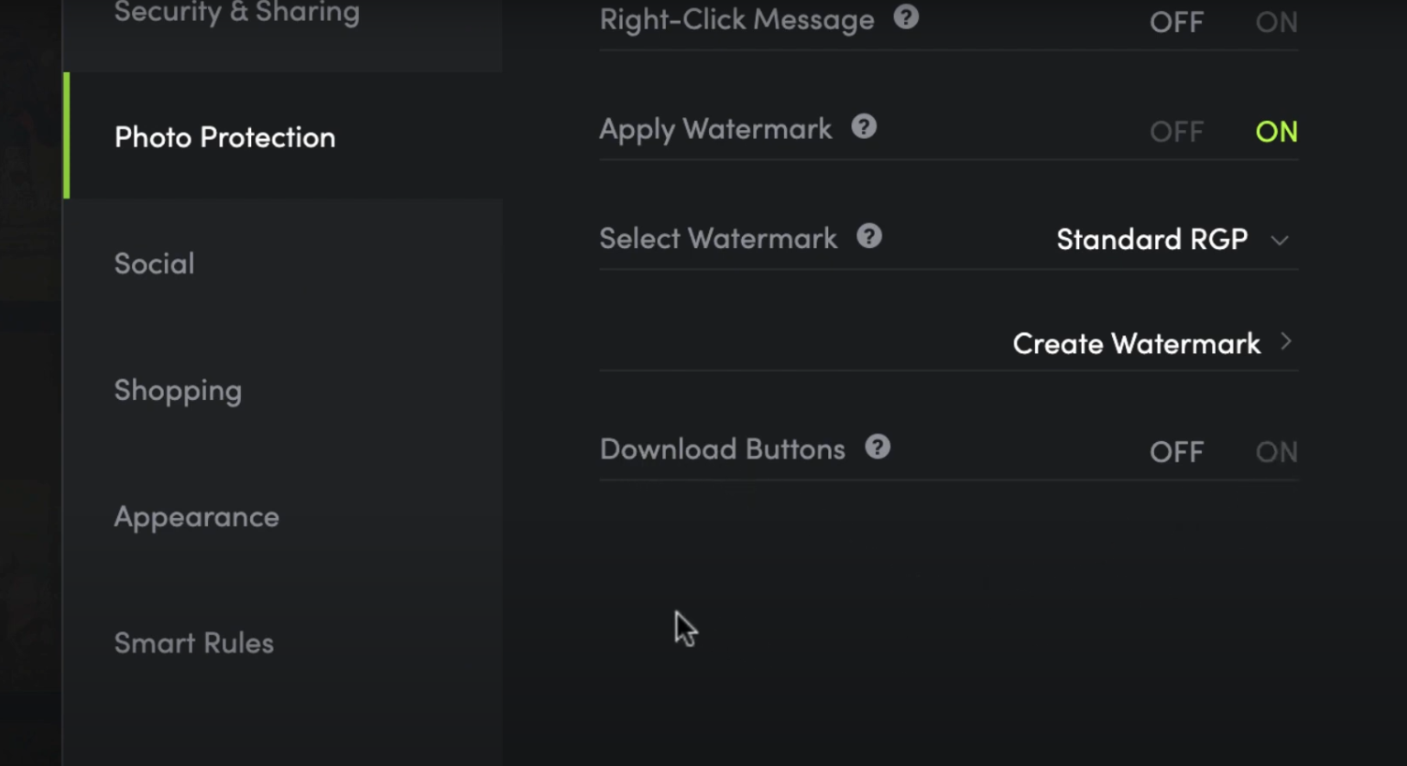This screenshot has height=766, width=1407.
Task: Open help for Apply Watermark setting
Action: pyautogui.click(x=862, y=126)
